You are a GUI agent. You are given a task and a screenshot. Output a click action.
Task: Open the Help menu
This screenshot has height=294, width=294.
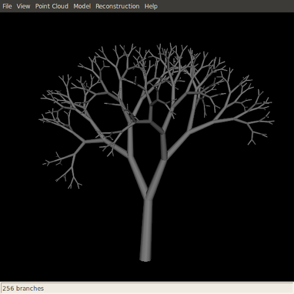coord(151,6)
